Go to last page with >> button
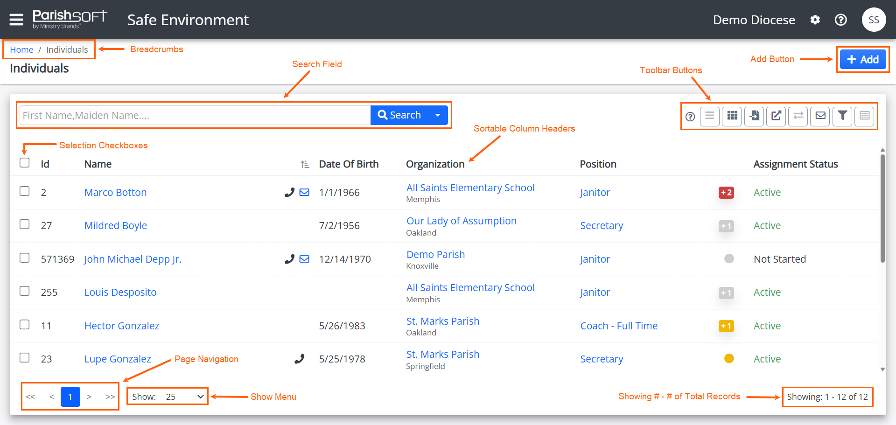The width and height of the screenshot is (896, 425). click(x=110, y=397)
